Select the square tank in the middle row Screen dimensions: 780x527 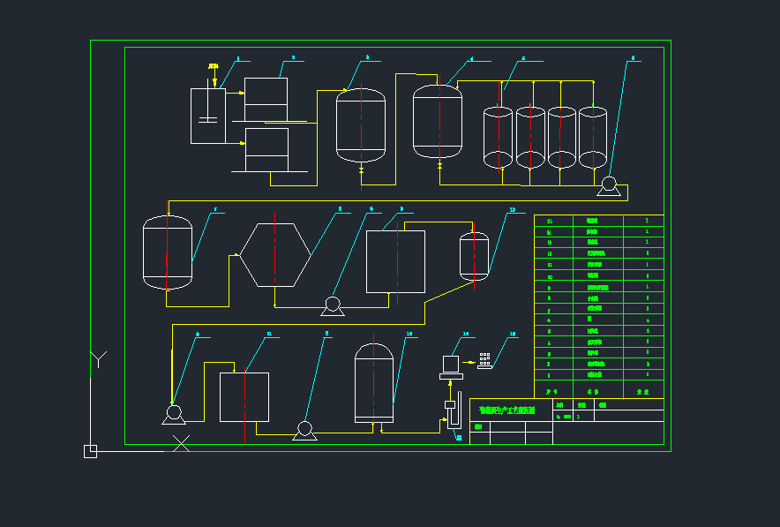click(396, 262)
